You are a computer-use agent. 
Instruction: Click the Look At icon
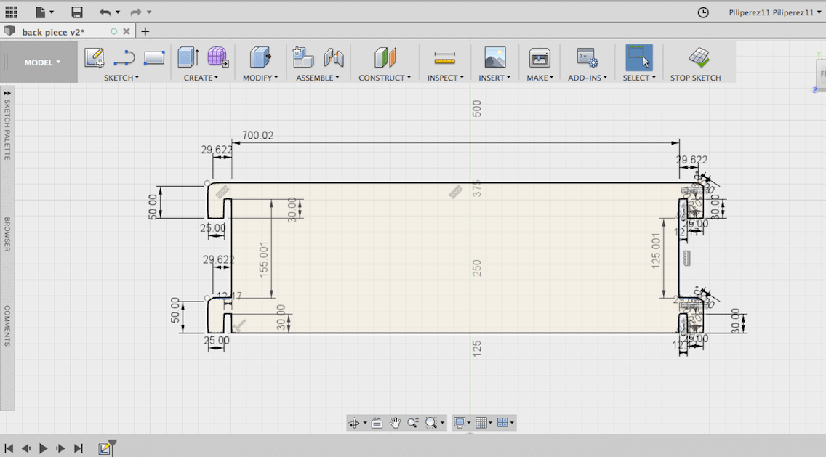377,423
